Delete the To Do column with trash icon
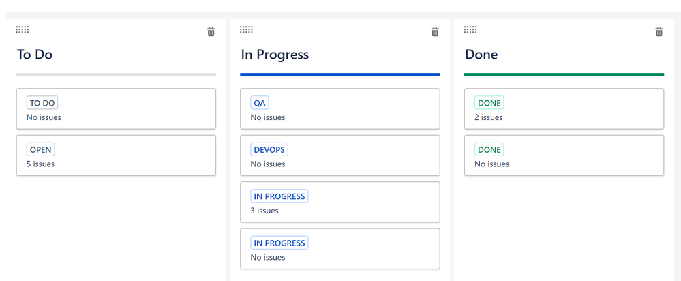681x281 pixels. pyautogui.click(x=211, y=31)
